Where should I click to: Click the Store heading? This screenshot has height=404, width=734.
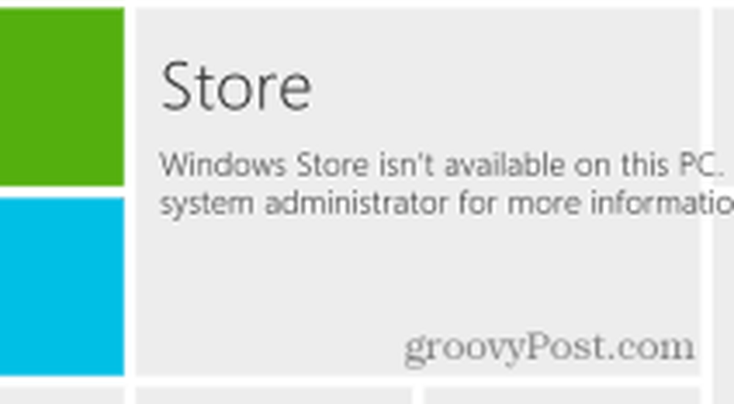click(x=236, y=87)
